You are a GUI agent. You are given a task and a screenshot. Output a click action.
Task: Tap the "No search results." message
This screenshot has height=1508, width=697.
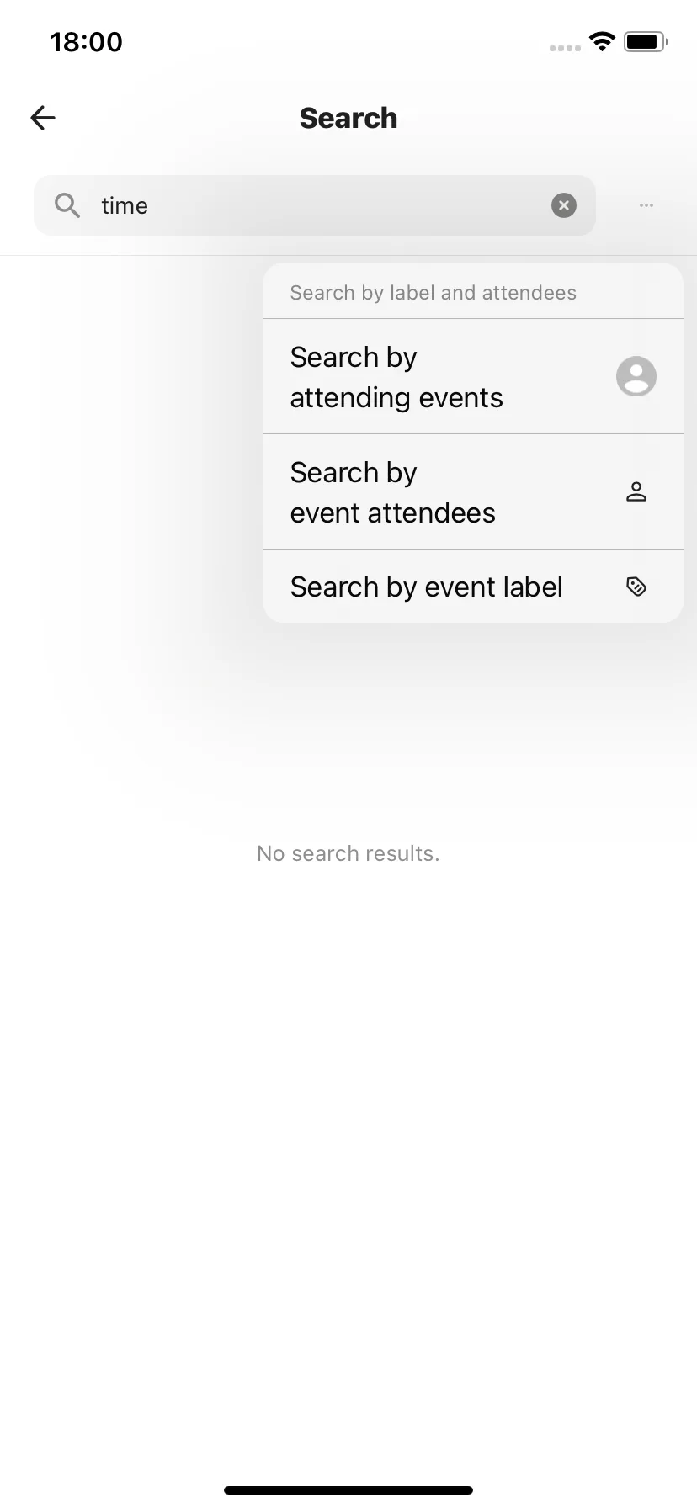coord(348,853)
